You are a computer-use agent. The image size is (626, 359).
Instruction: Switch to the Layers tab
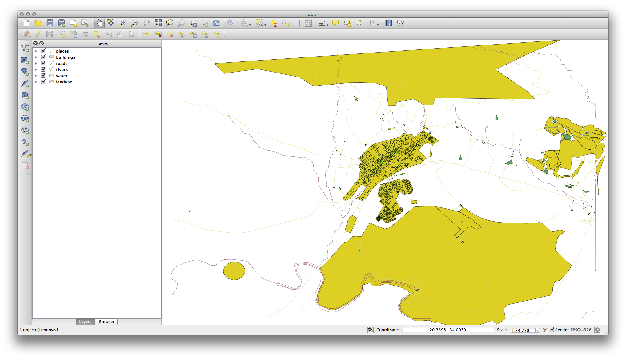85,322
